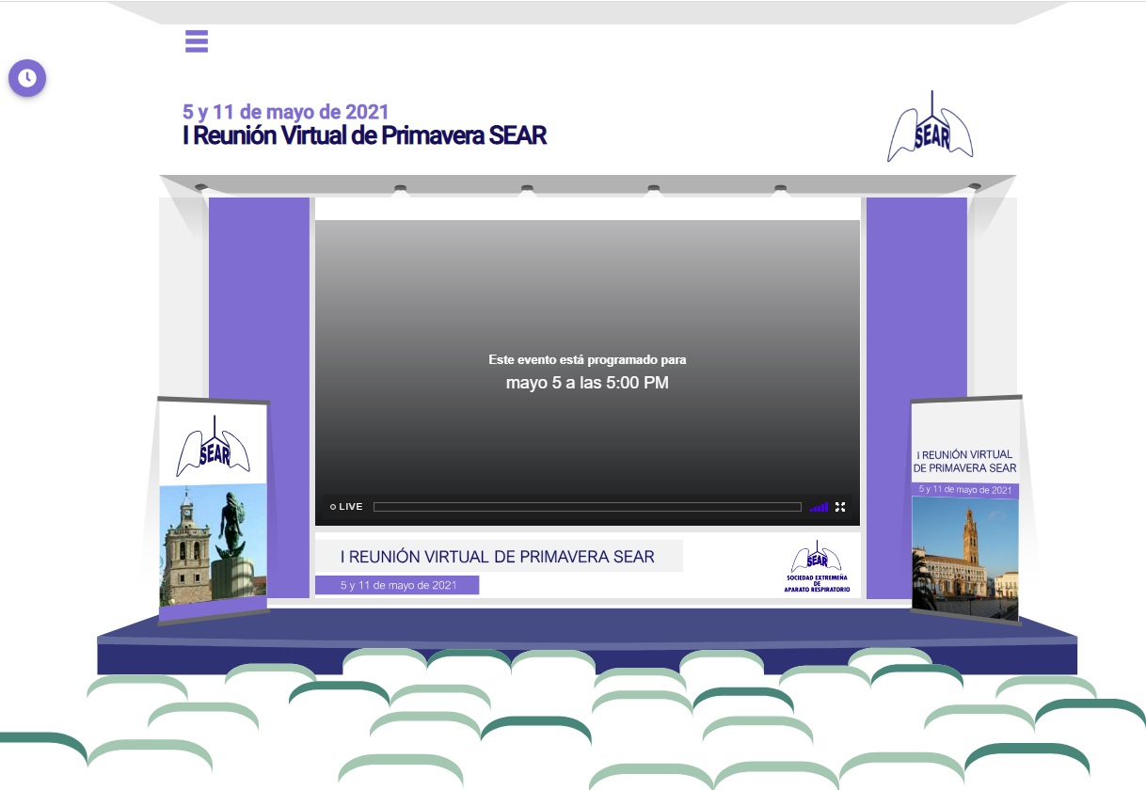Click the scheduled event message on video
The width and height of the screenshot is (1146, 790).
[587, 372]
